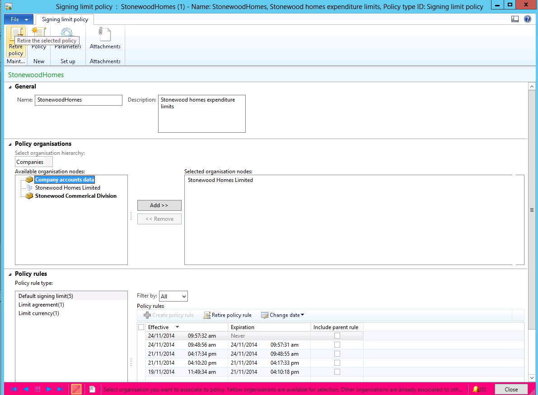This screenshot has width=538, height=395.
Task: Click the edit pencil icon in status bar
Action: tap(76, 389)
